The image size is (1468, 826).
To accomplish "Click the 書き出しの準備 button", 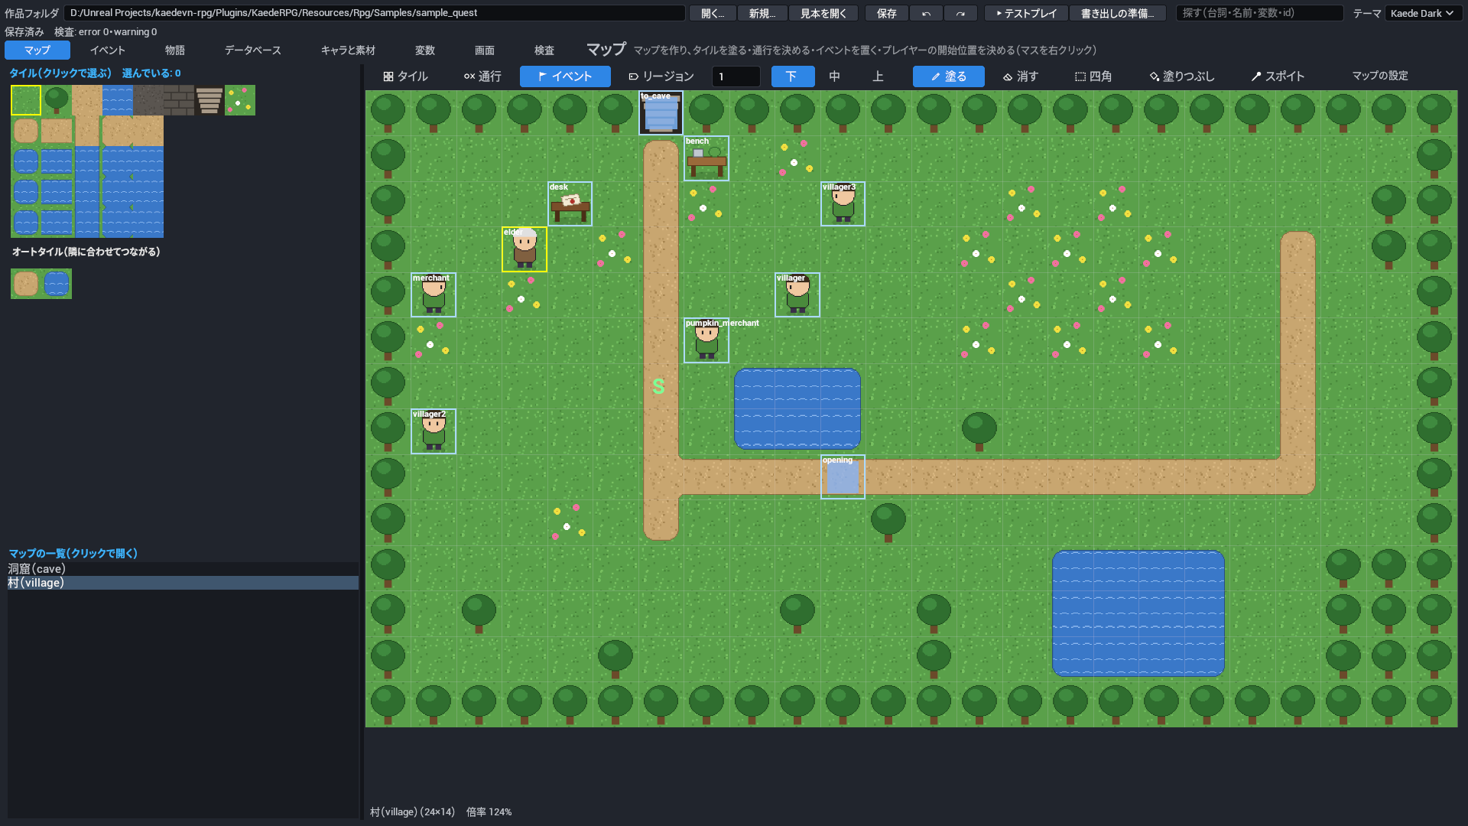I will [x=1118, y=13].
